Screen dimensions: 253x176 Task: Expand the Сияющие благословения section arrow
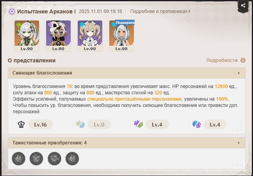pyautogui.click(x=239, y=73)
